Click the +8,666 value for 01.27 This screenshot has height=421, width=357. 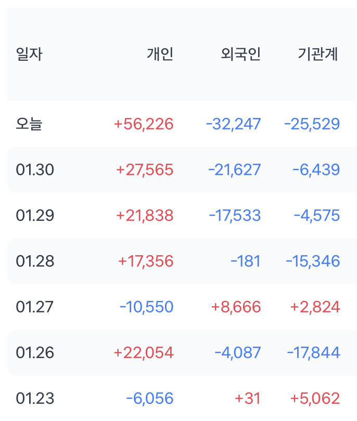(236, 307)
